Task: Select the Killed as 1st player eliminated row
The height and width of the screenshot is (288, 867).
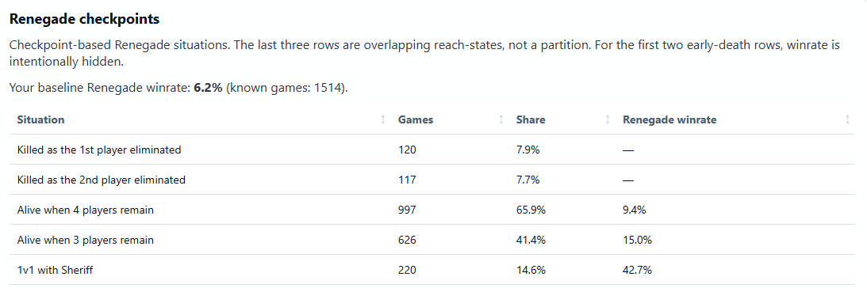Action: pyautogui.click(x=432, y=150)
